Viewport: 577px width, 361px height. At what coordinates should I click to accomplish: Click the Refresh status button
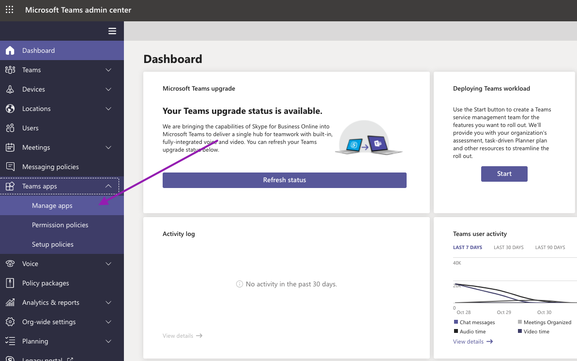[285, 180]
